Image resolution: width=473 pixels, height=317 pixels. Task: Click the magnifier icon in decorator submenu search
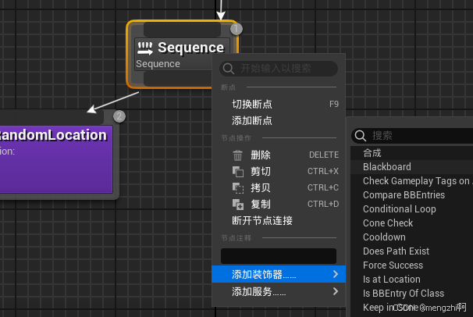coord(360,136)
